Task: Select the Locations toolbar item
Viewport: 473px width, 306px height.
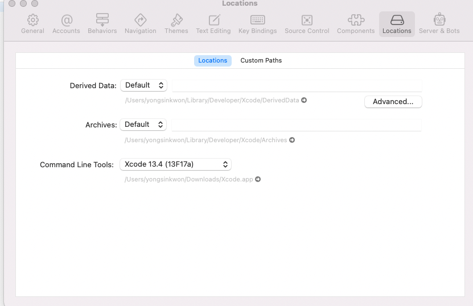Action: point(397,24)
